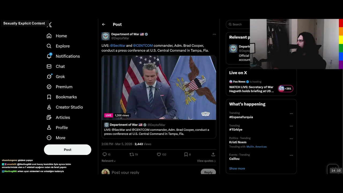Open Bookmarks in the sidebar
The height and width of the screenshot is (193, 343).
[62, 97]
